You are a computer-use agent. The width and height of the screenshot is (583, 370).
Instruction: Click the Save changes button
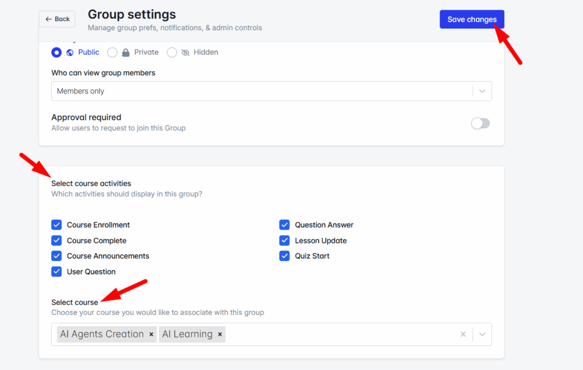(x=472, y=19)
